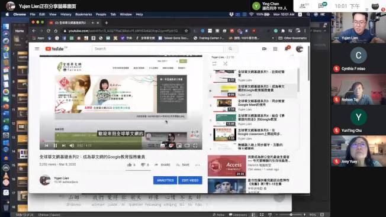
Task: Click Chrome back arrow
Action: point(34,31)
